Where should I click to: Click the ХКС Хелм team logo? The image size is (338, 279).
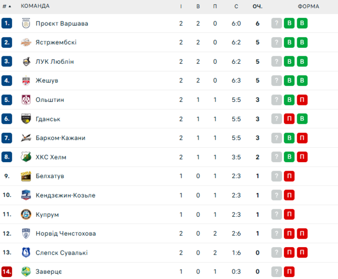[x=26, y=157]
